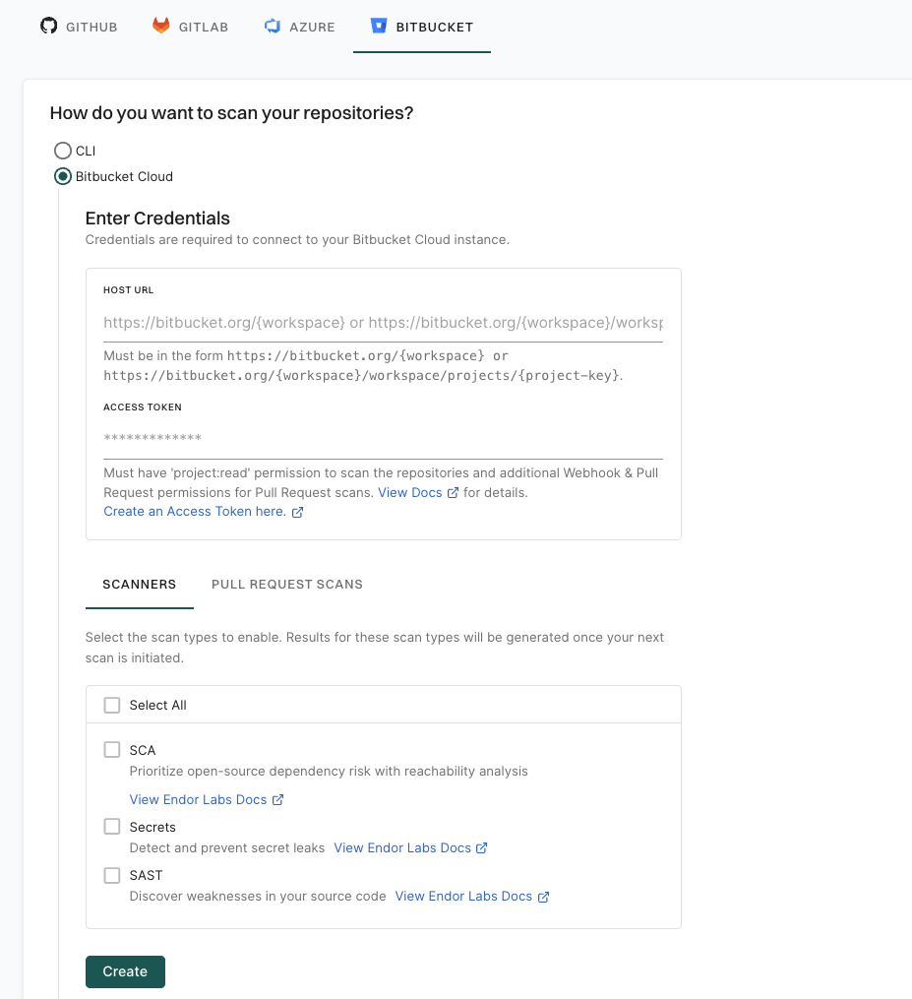Open the View Docs link
912x999 pixels.
click(410, 492)
